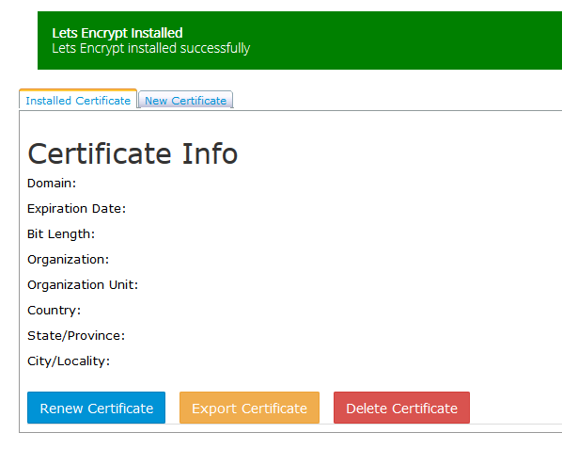
Task: Click the 'Lets Encrypt installed successfully' message text
Action: point(151,48)
